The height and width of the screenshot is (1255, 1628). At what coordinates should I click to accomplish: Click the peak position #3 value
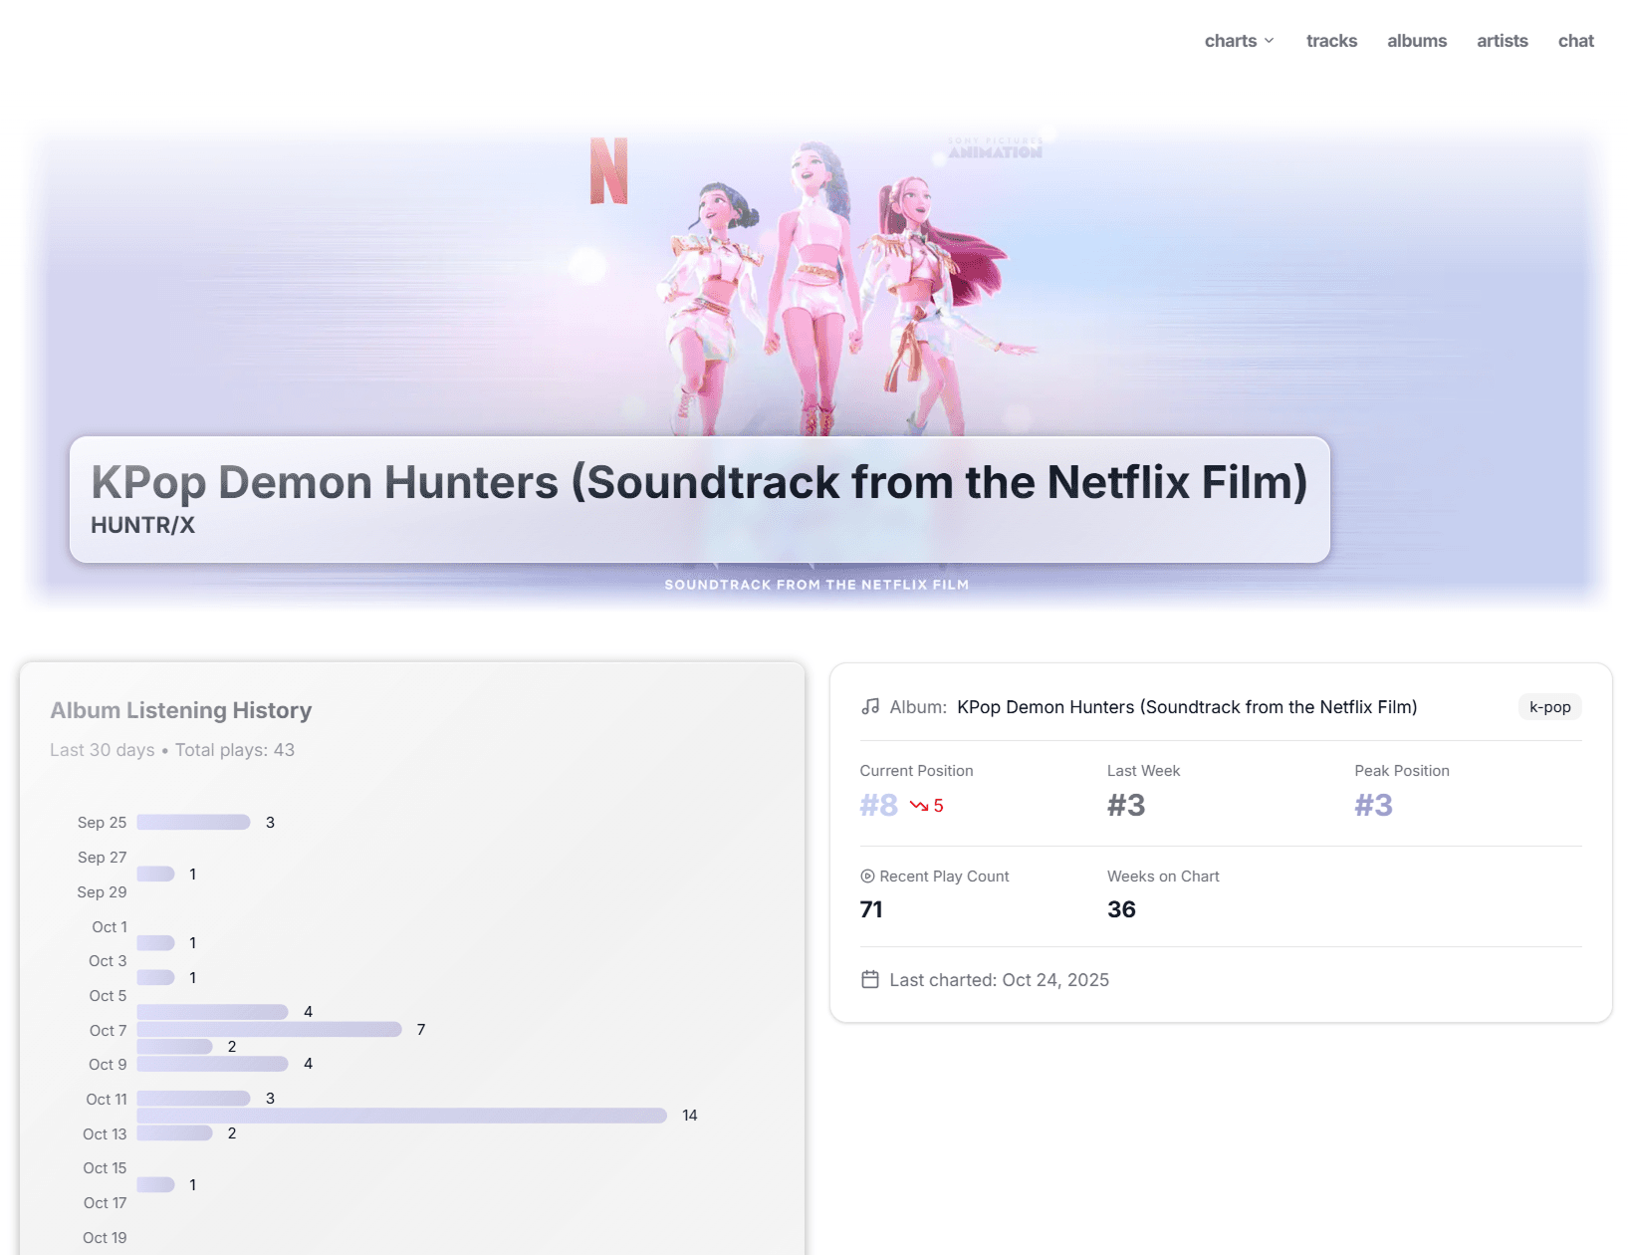pyautogui.click(x=1373, y=805)
